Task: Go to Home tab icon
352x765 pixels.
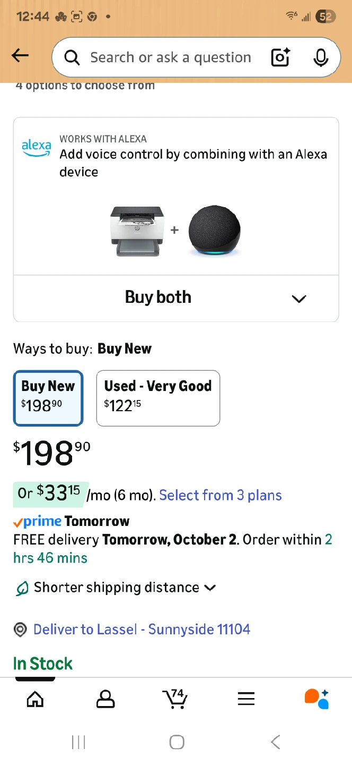Action: point(35,699)
